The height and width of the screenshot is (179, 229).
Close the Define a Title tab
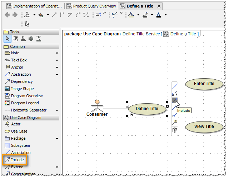[159, 6]
